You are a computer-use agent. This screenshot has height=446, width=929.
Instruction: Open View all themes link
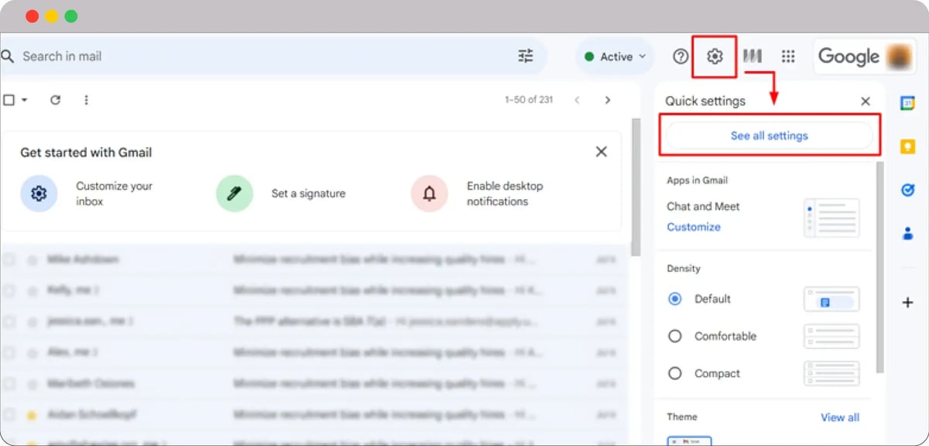pyautogui.click(x=839, y=417)
